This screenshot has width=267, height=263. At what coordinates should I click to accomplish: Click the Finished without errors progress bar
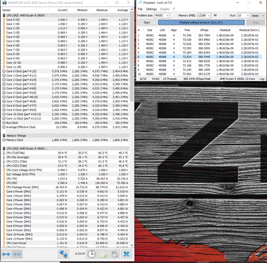pyautogui.click(x=201, y=23)
